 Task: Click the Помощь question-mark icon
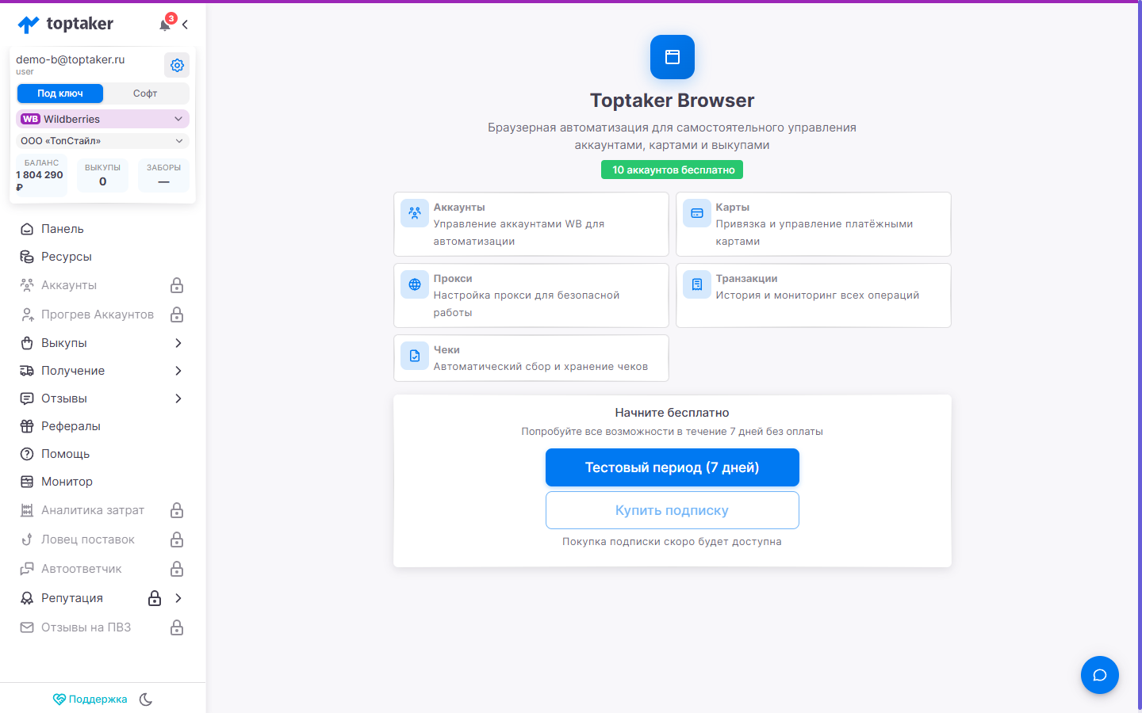[x=27, y=454]
